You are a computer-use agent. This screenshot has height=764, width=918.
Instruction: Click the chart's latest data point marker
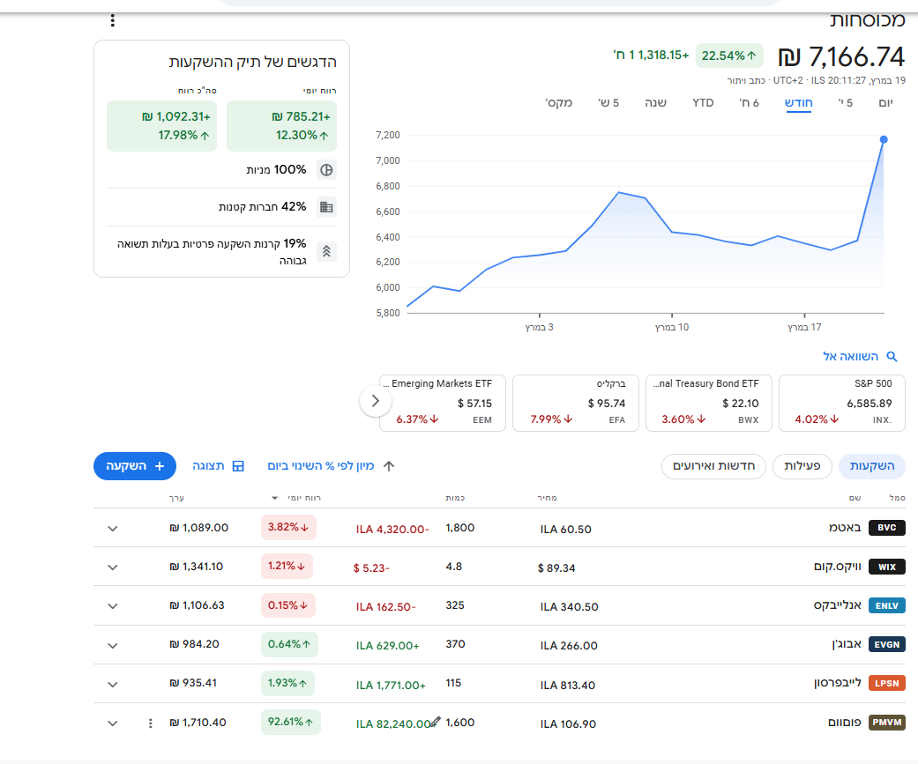coord(884,139)
